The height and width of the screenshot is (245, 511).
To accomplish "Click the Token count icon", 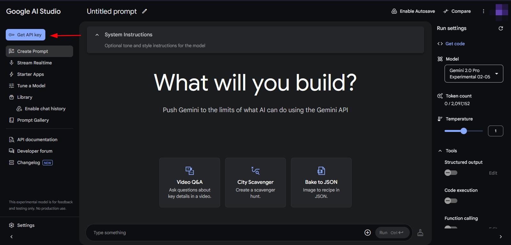I will tap(440, 96).
